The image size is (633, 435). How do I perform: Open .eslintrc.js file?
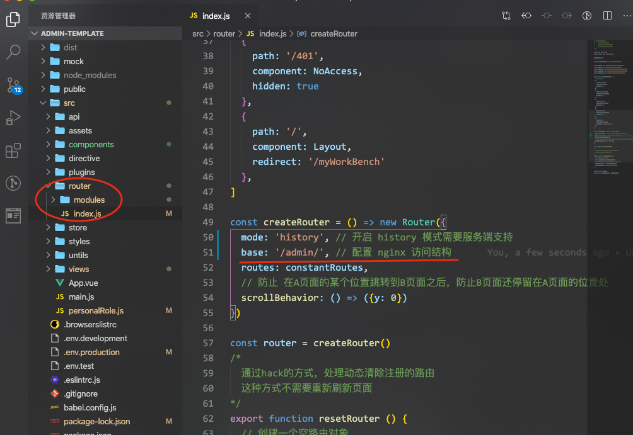tap(106, 380)
